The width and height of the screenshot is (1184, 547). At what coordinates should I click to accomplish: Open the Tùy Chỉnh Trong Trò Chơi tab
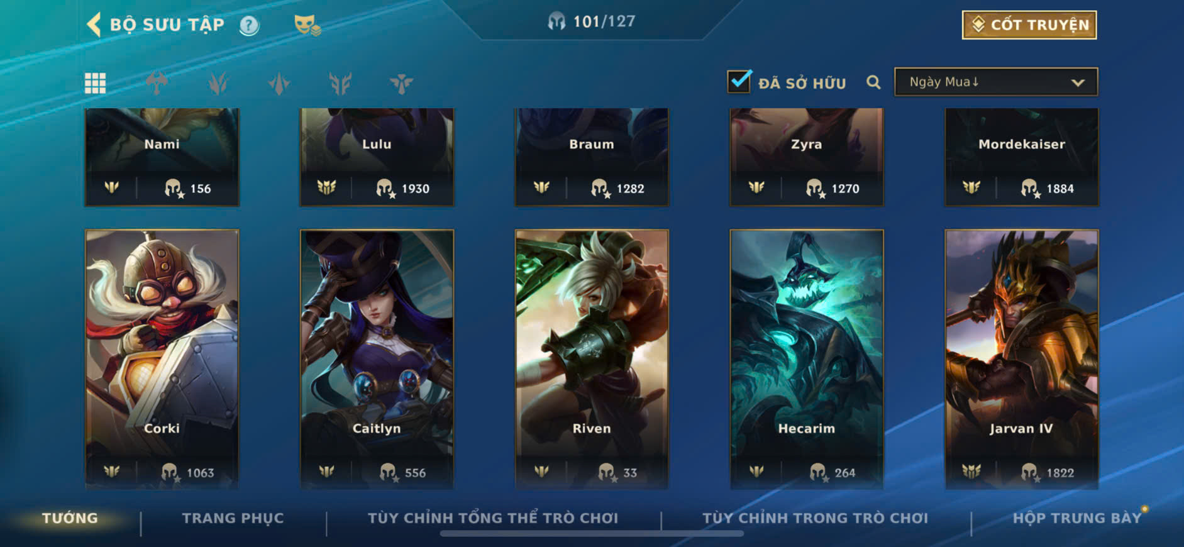pos(815,518)
